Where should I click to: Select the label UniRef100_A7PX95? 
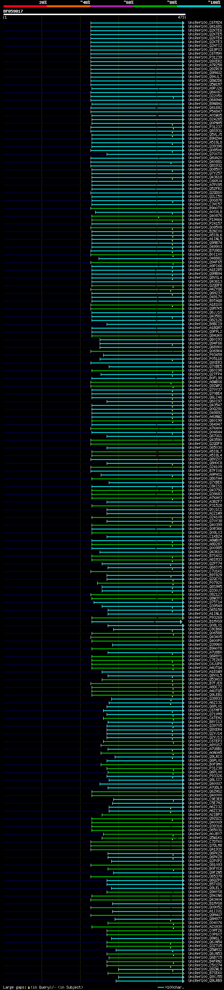pos(205,185)
